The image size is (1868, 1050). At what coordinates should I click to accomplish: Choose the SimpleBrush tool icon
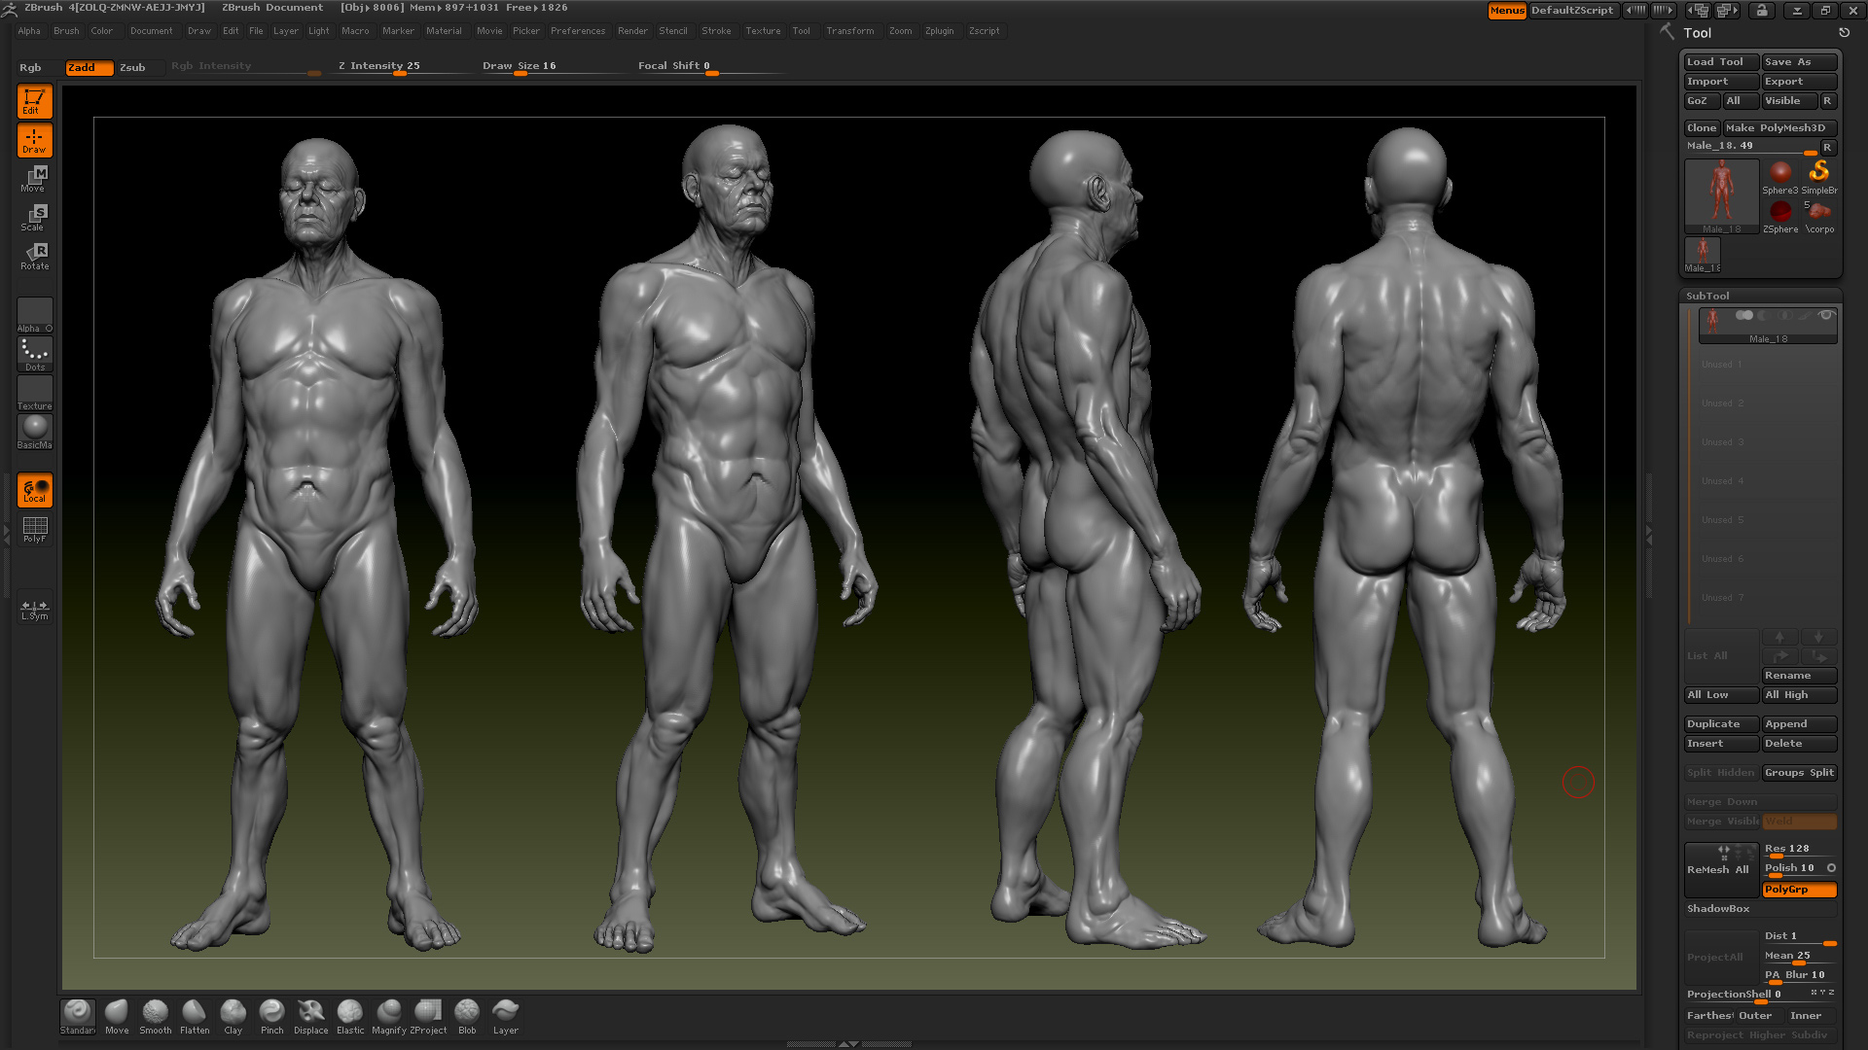(x=1819, y=177)
